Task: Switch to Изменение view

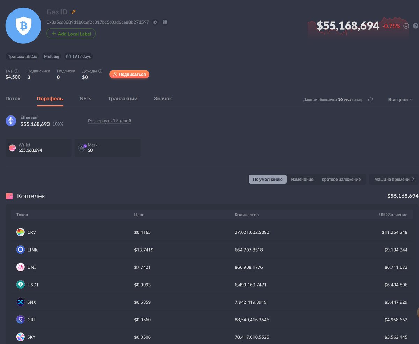Action: [x=302, y=179]
